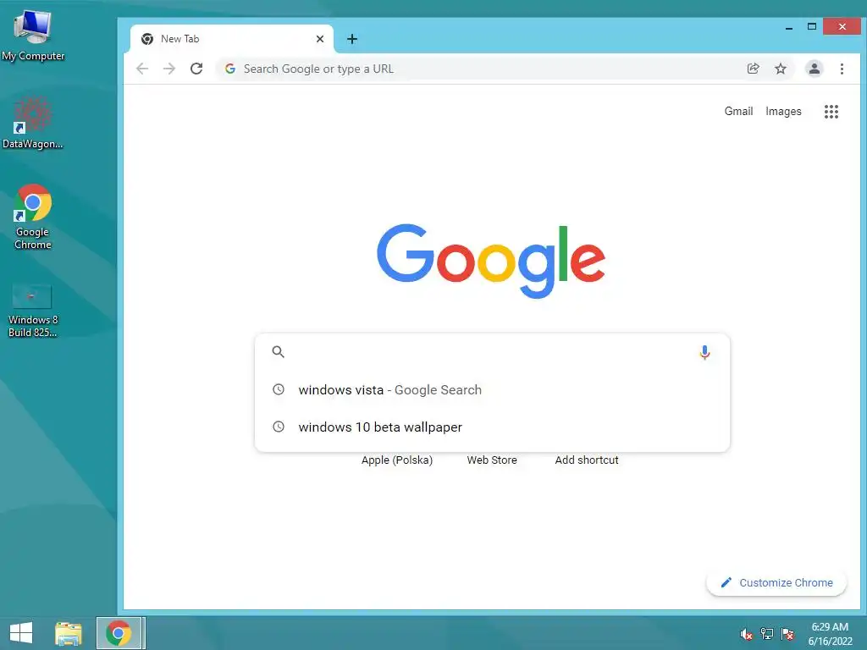Screen dimensions: 867x650
Task: Select the Windows 8 Build desktop file
Action: pyautogui.click(x=33, y=311)
